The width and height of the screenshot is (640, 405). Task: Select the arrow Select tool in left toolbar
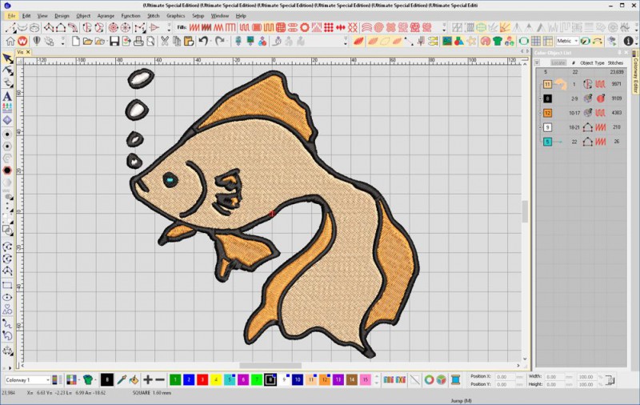coord(7,58)
